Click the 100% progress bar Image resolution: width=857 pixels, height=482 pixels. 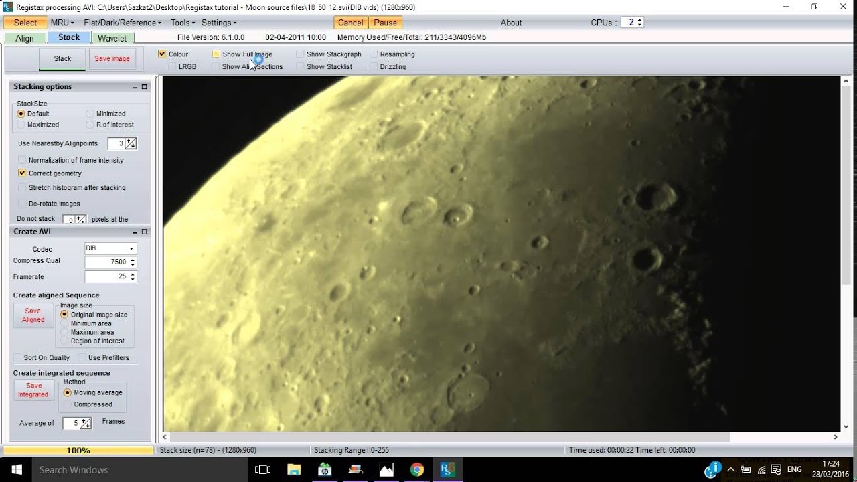tap(78, 451)
